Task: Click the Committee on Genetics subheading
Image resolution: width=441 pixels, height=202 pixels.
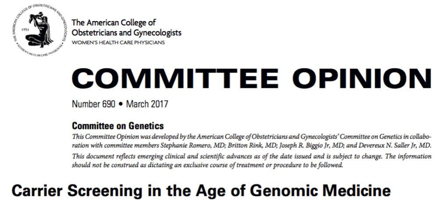Action: (x=118, y=125)
